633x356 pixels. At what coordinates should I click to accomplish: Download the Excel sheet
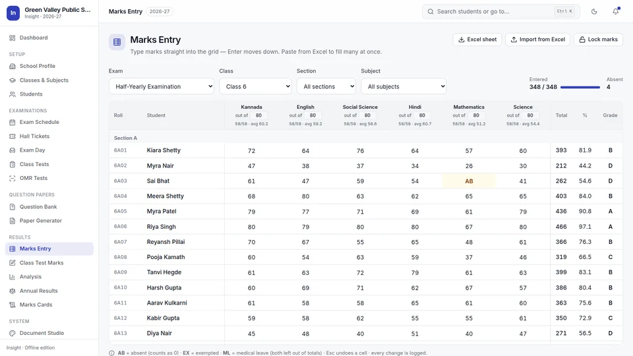coord(477,40)
